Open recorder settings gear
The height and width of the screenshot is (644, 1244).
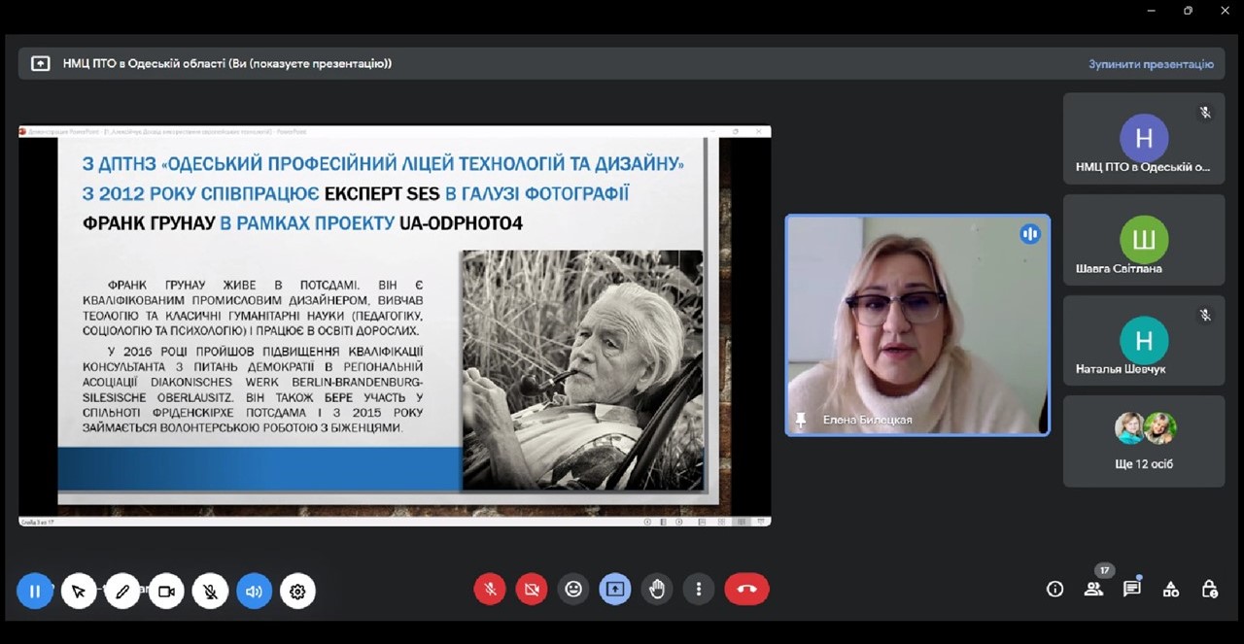[x=297, y=591]
